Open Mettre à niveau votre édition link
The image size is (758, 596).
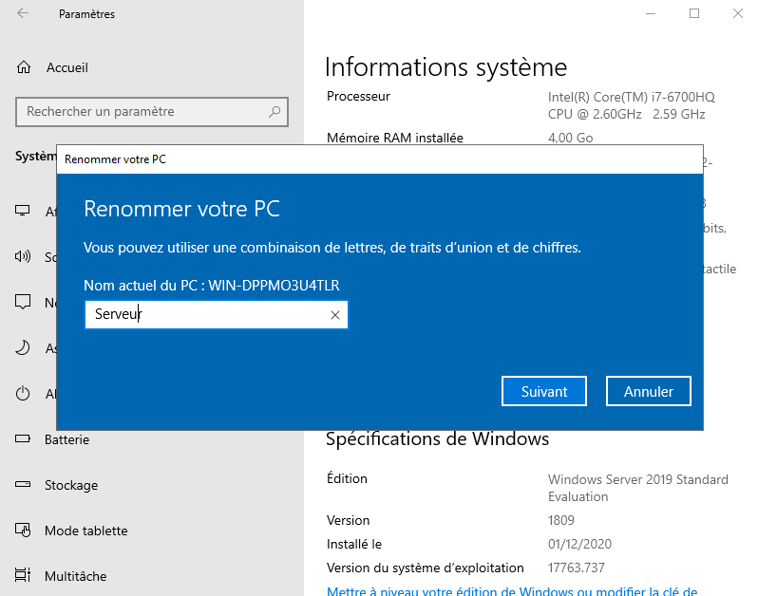[x=512, y=590]
